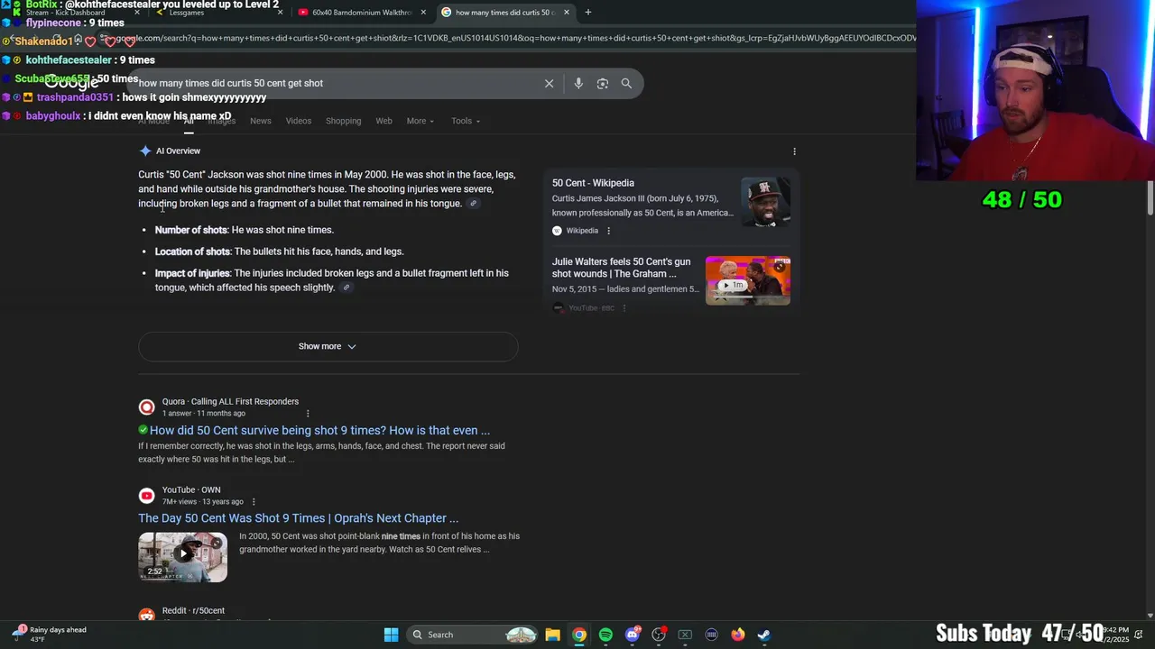Click the source link icon after 'his tongue.'
The image size is (1155, 649).
473,204
